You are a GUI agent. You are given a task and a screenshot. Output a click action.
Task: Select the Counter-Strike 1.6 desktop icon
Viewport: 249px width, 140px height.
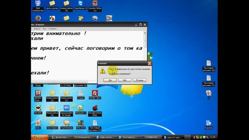coord(95,6)
